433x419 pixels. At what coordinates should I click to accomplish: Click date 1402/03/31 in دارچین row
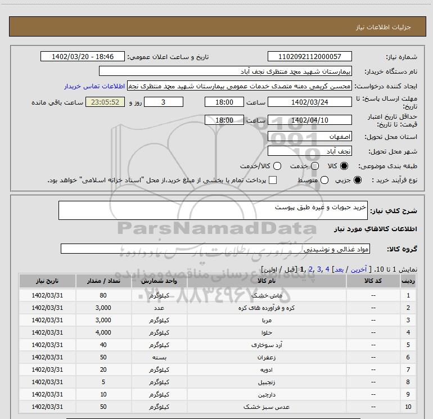point(47,394)
